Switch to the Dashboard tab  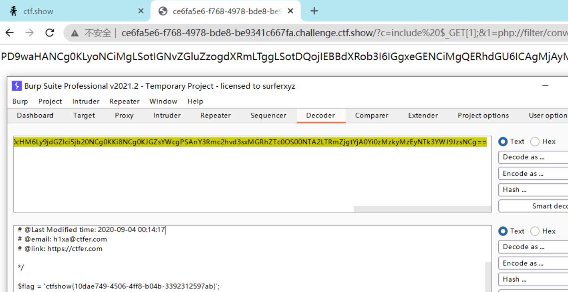[35, 116]
